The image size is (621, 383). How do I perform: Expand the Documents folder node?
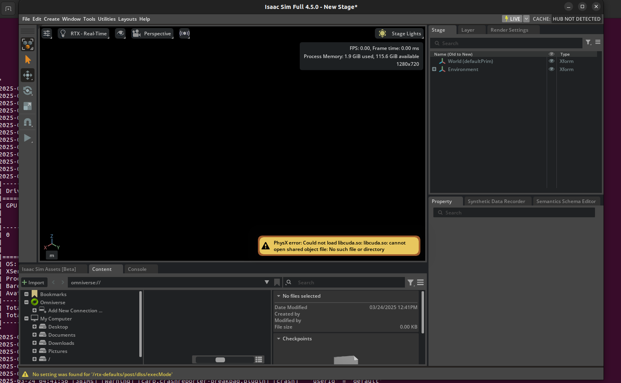tap(35, 335)
